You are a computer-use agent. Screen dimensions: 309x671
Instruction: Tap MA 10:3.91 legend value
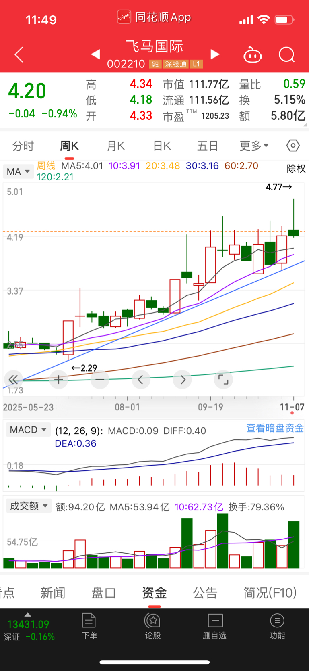[x=124, y=166]
